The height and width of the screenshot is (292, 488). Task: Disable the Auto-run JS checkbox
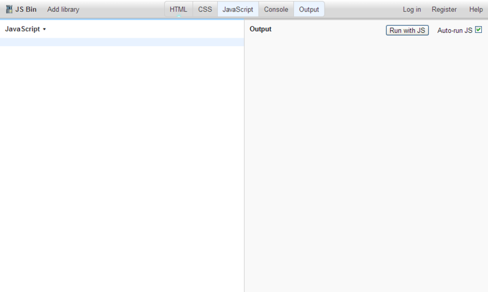pos(478,30)
